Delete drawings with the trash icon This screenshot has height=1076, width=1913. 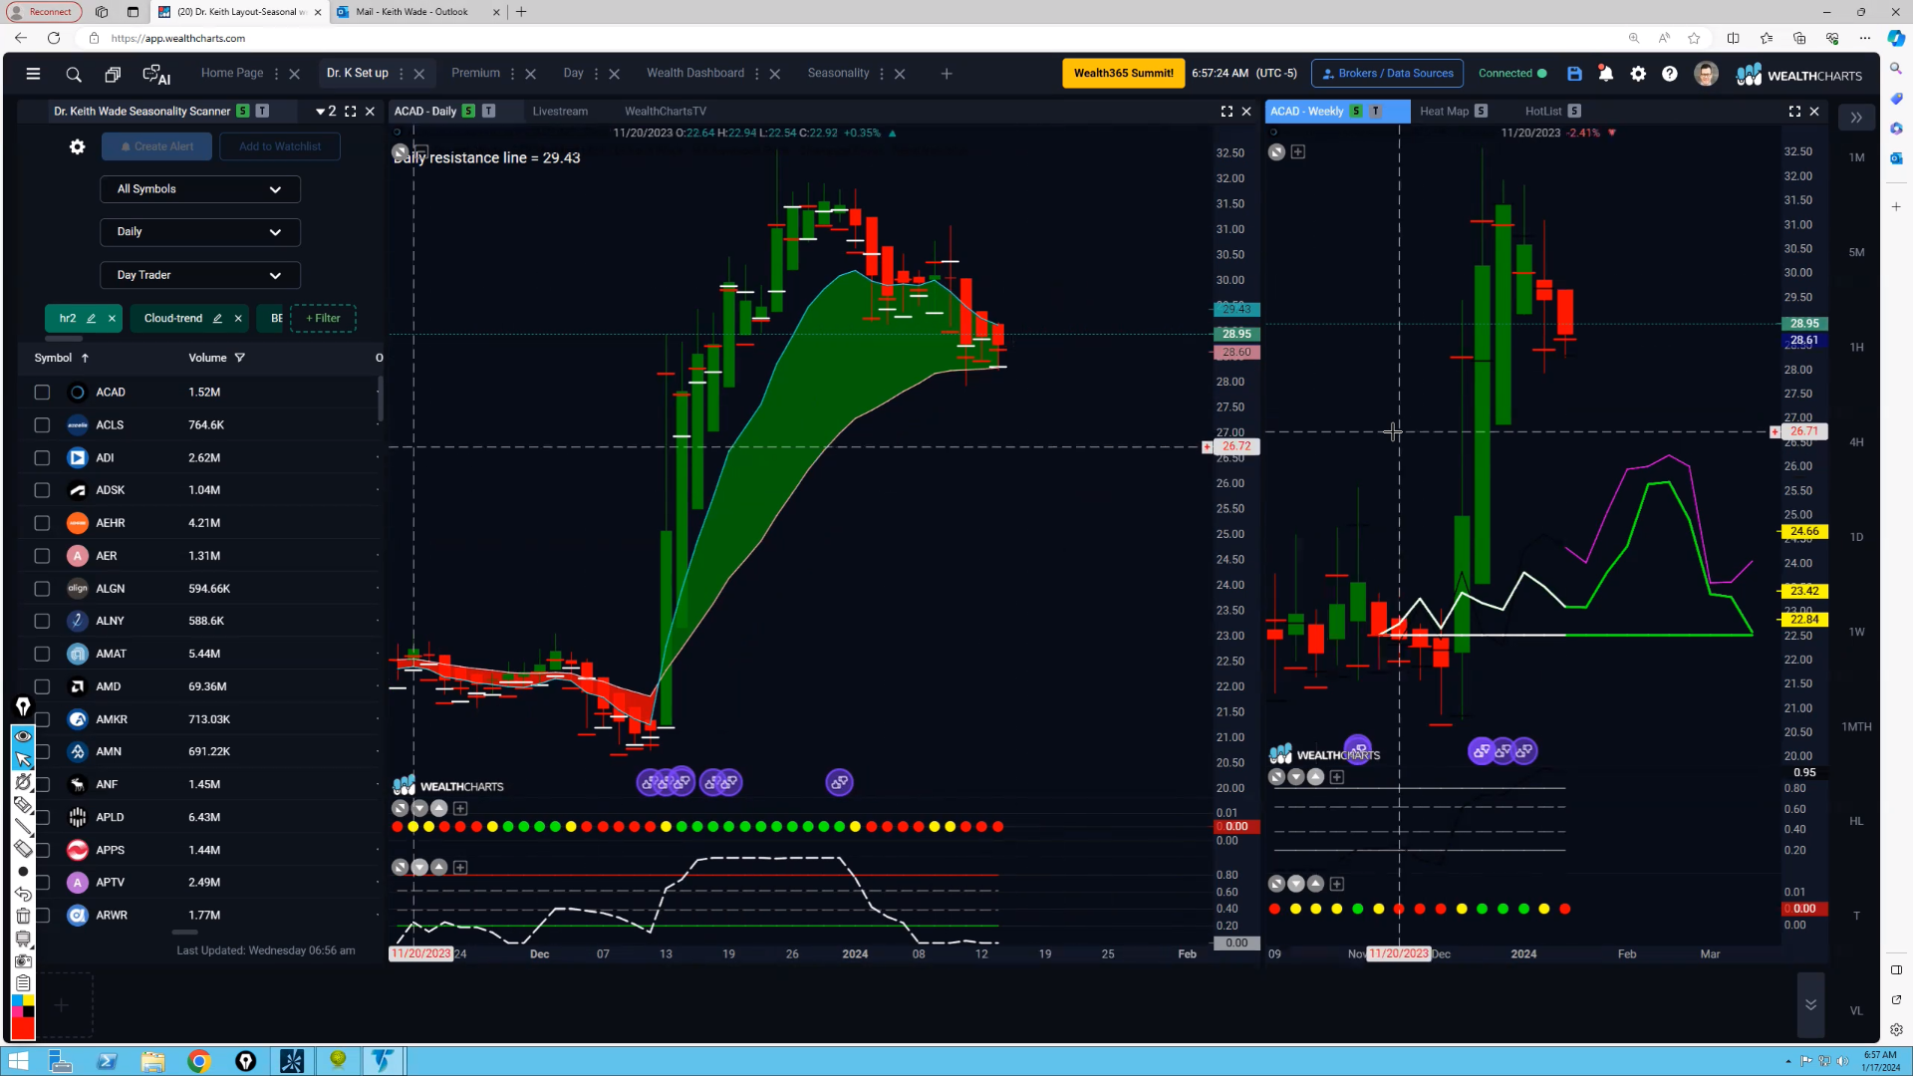coord(23,917)
